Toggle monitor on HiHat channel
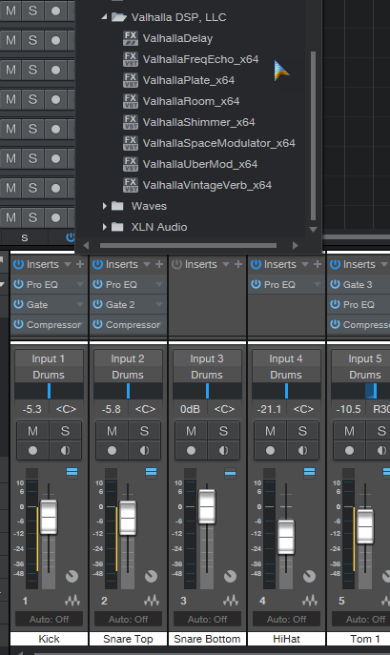390x655 pixels. [x=302, y=450]
